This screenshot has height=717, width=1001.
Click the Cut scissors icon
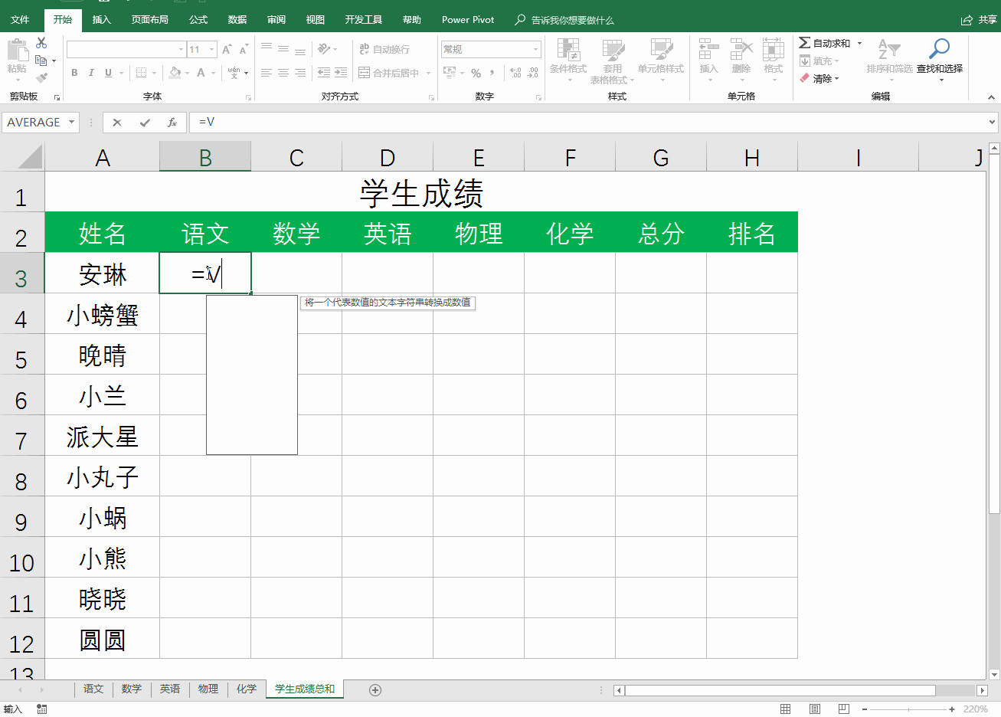[41, 44]
